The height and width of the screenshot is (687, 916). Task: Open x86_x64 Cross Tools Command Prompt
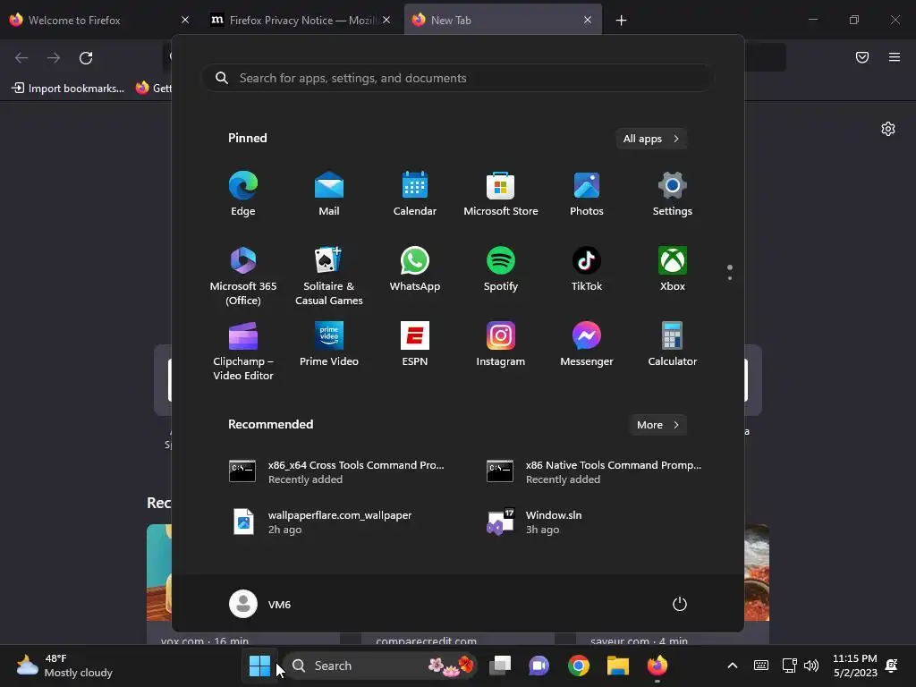pyautogui.click(x=336, y=472)
